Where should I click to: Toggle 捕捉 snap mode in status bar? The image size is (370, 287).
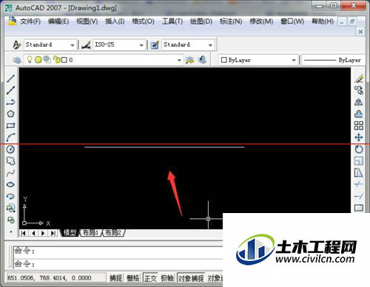(x=116, y=278)
